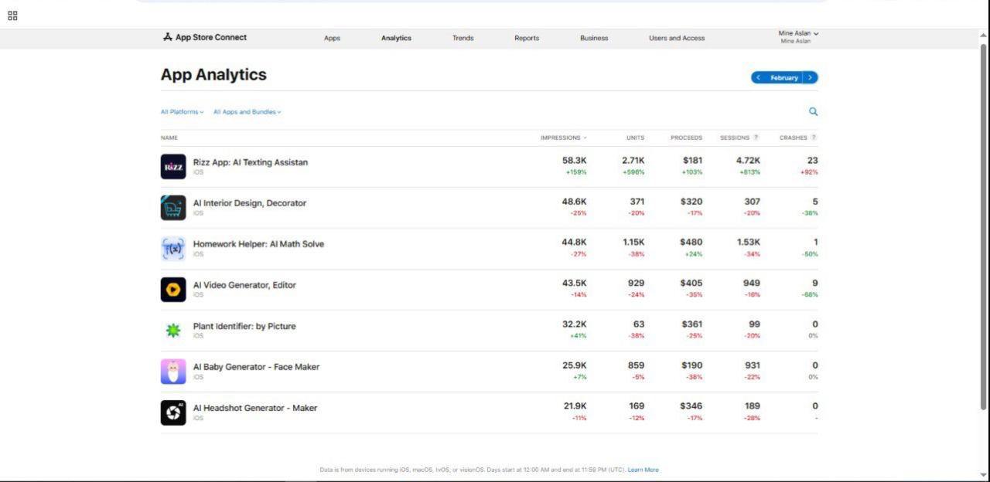Select the Homework Helper app icon
The image size is (990, 482).
173,249
